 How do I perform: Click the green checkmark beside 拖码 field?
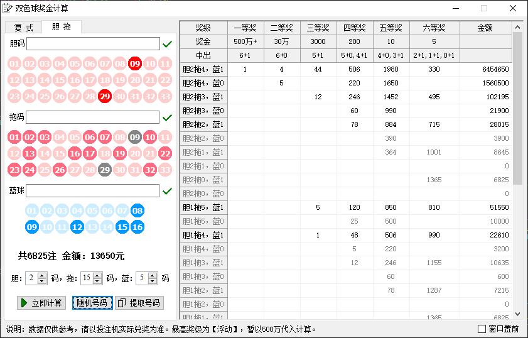point(167,117)
